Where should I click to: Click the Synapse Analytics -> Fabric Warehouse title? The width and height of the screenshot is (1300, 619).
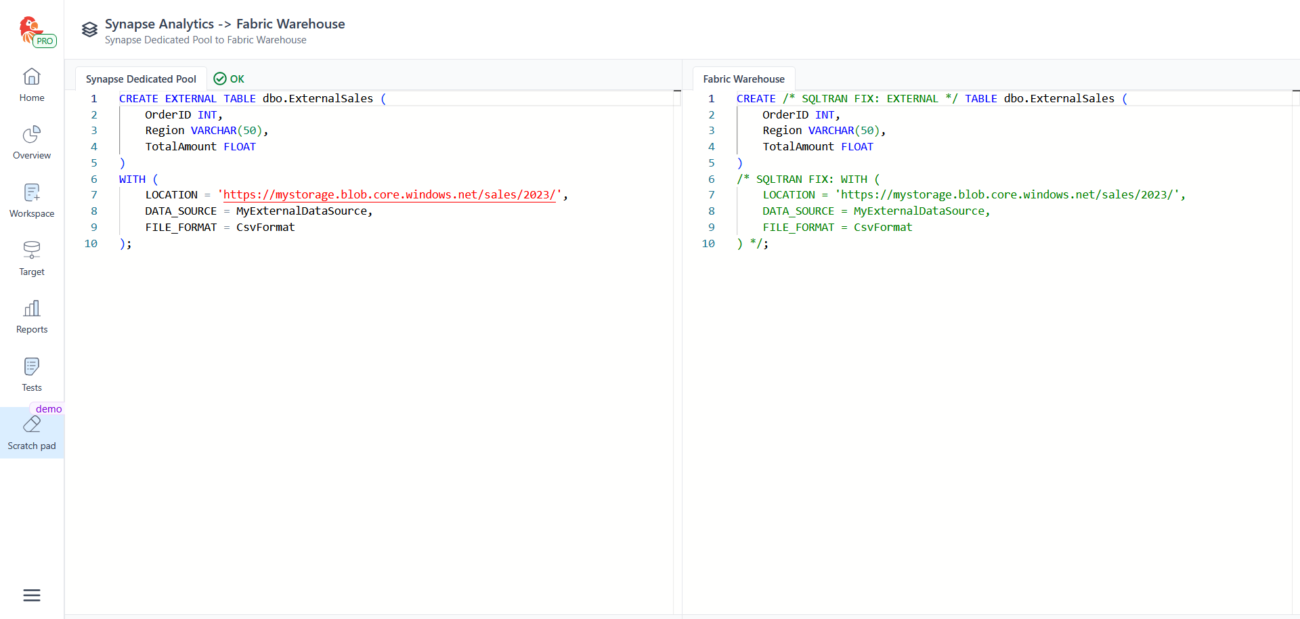[225, 24]
